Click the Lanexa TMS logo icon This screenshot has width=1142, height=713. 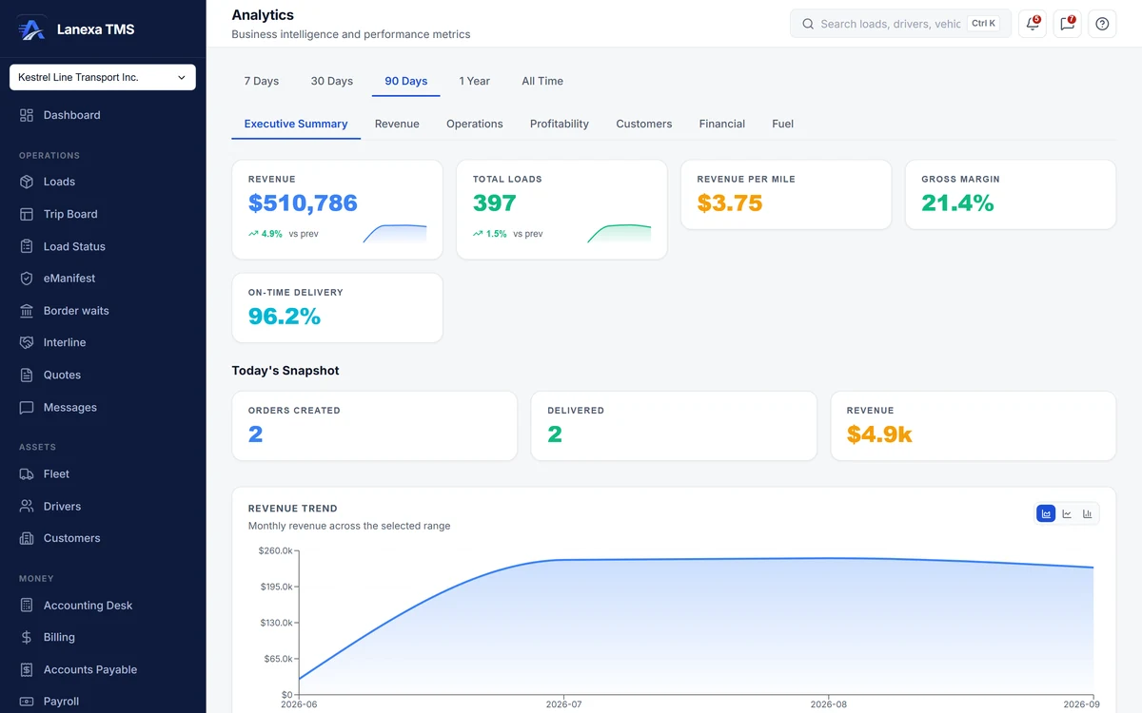[31, 29]
